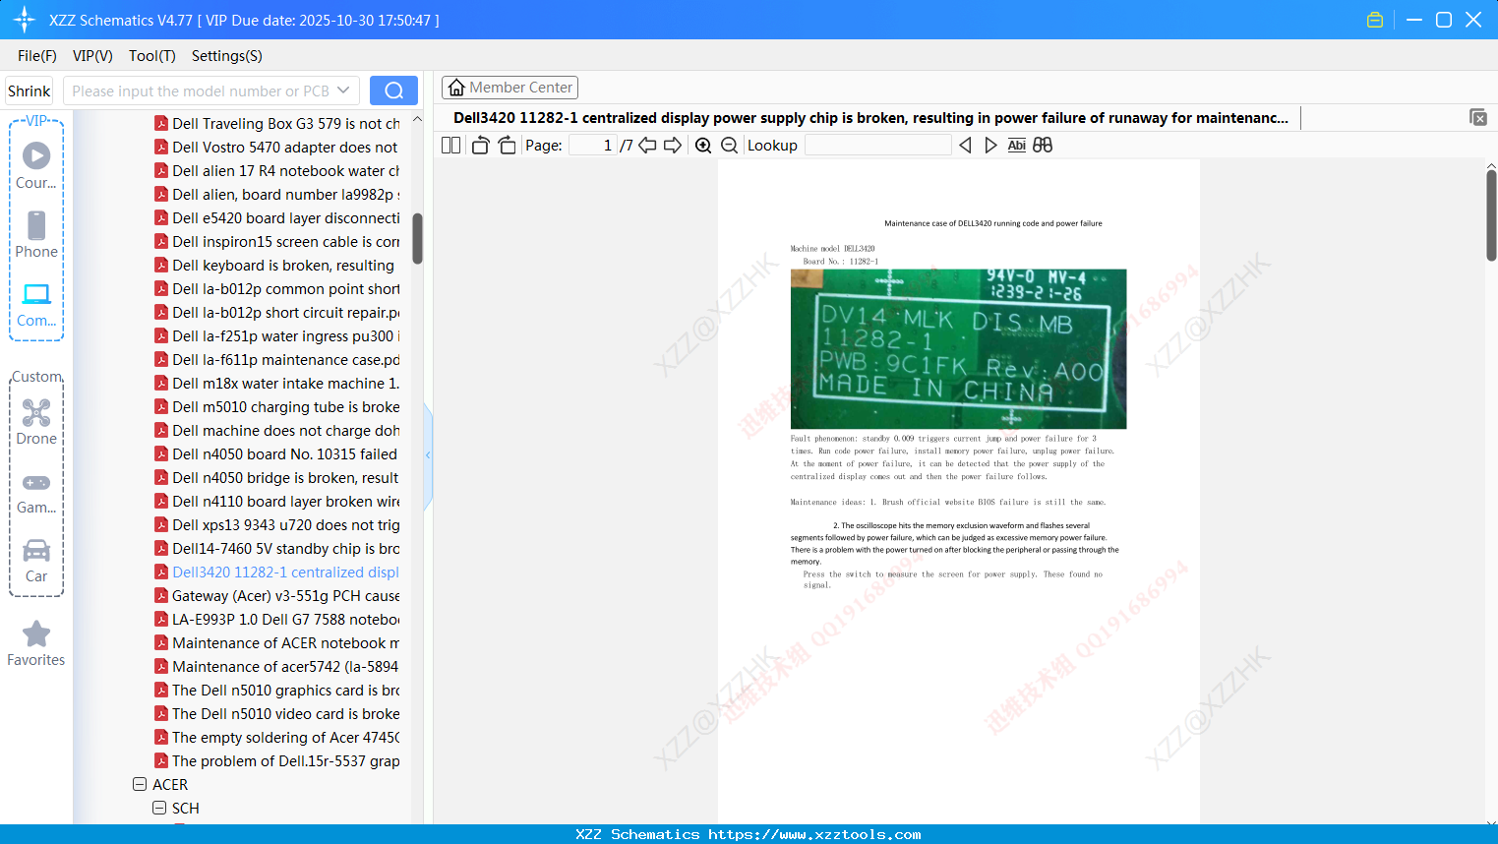
Task: Click PDF icon beside Gateway (Acer) v3-551g
Action: pyautogui.click(x=161, y=595)
